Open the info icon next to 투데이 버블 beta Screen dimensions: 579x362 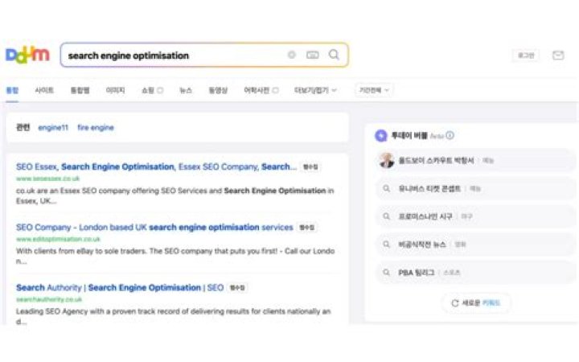tap(450, 135)
